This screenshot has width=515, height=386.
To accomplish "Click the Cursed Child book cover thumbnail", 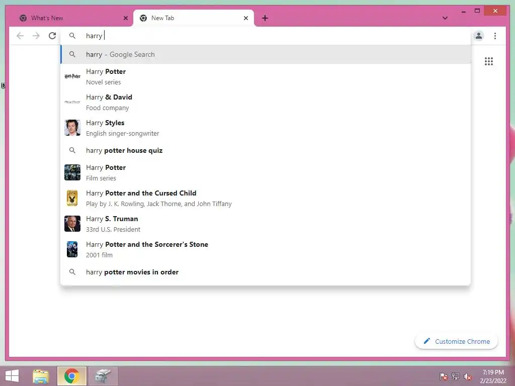I will [x=72, y=198].
